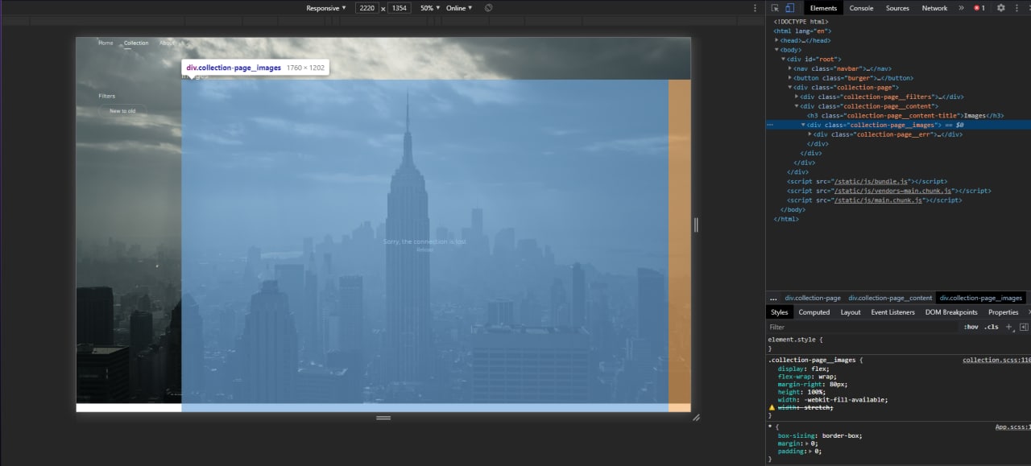Expand the collection-page__err div node

(809, 134)
